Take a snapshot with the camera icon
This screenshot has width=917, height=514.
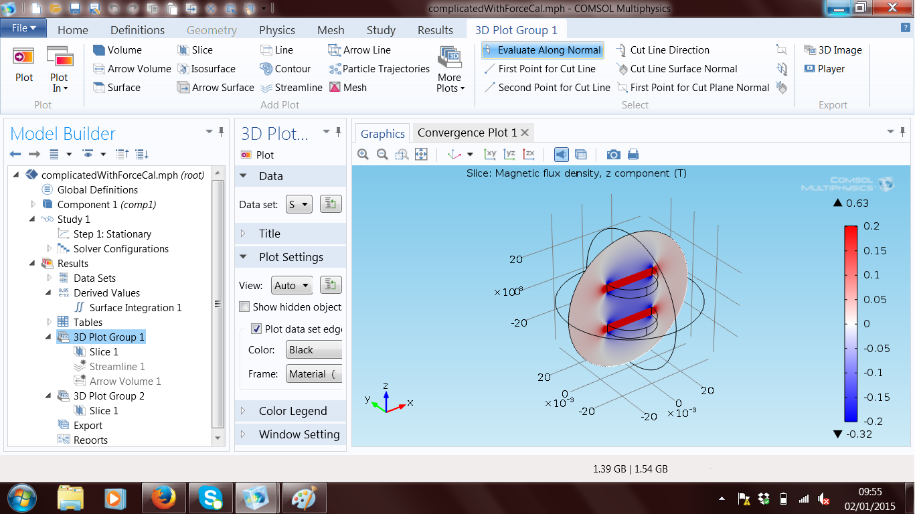pyautogui.click(x=613, y=155)
